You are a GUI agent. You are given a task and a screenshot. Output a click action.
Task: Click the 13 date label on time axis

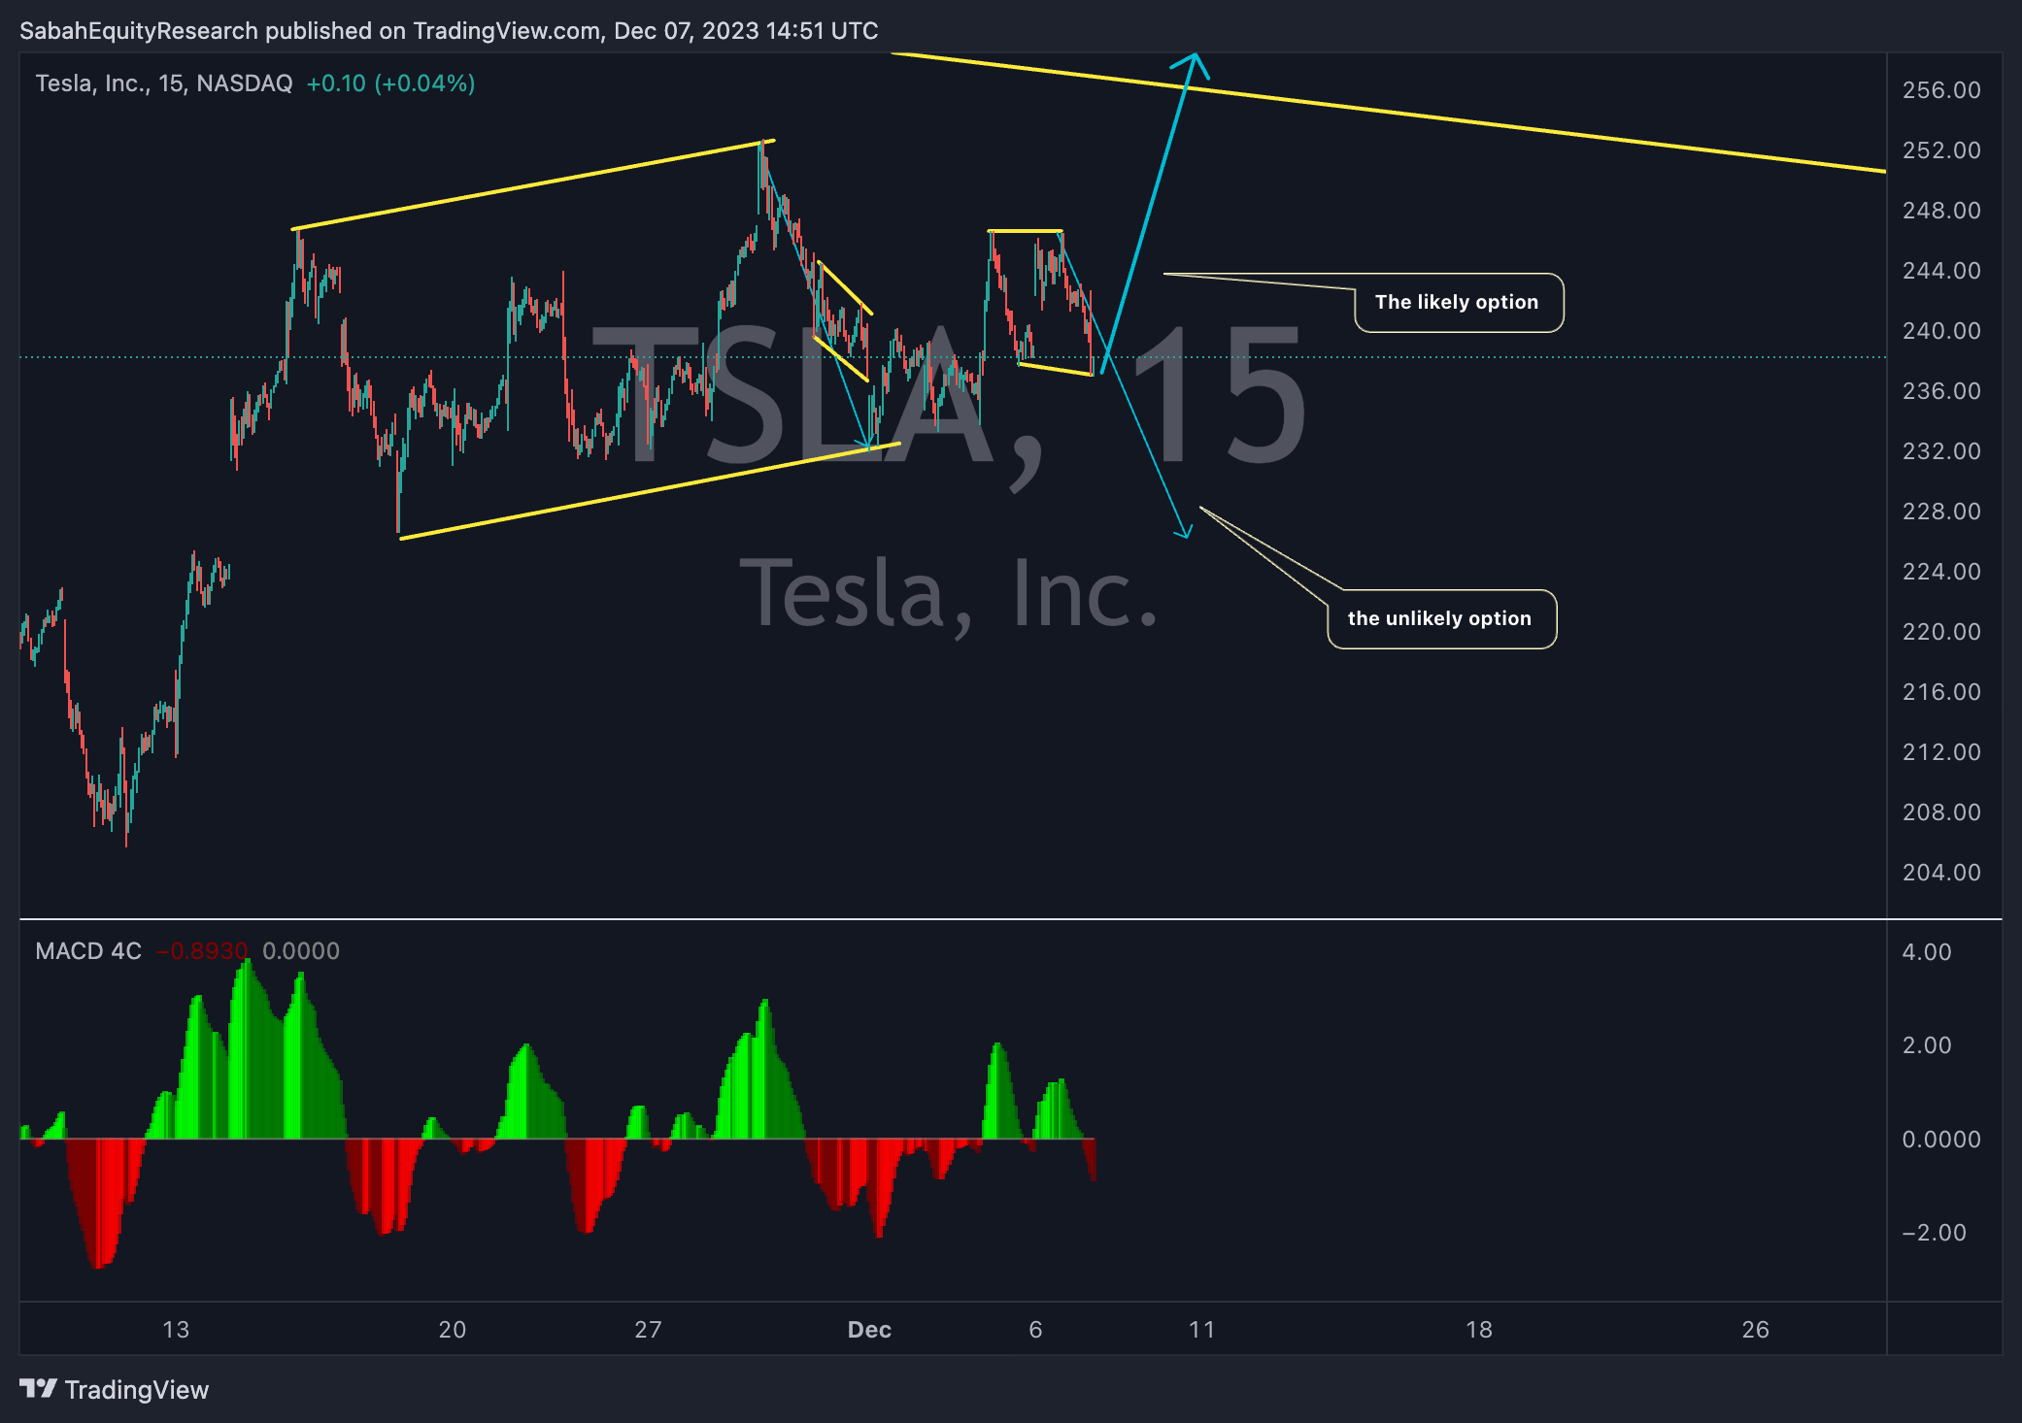pos(176,1330)
